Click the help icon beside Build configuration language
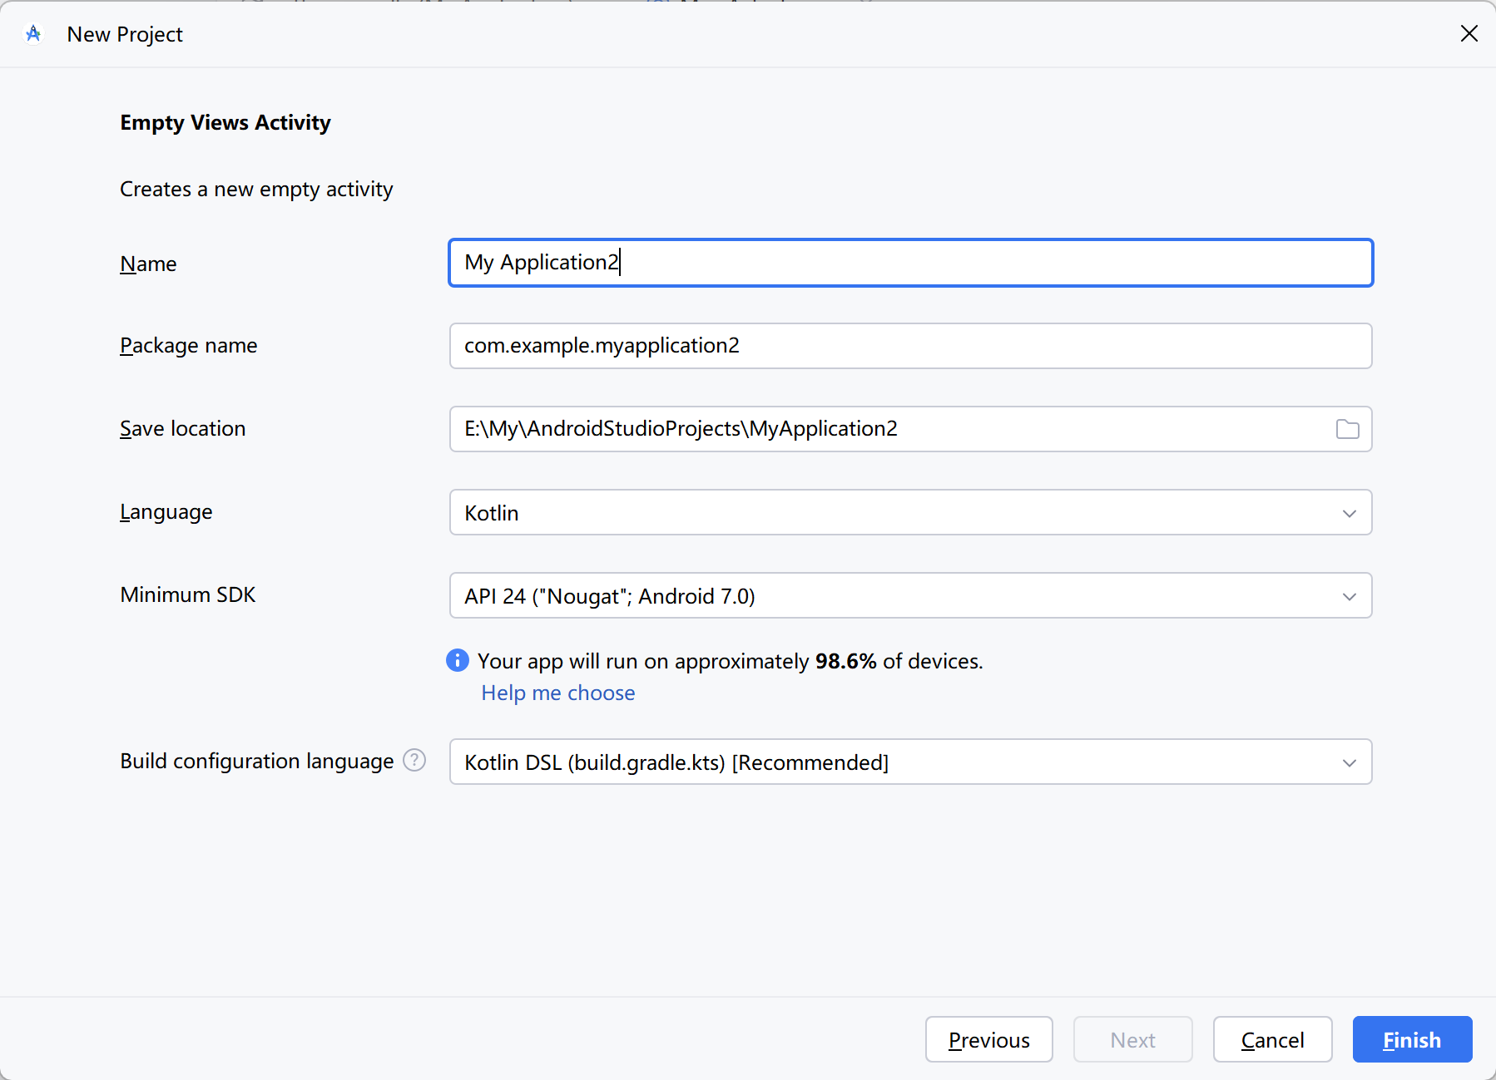The height and width of the screenshot is (1080, 1496). coord(414,760)
